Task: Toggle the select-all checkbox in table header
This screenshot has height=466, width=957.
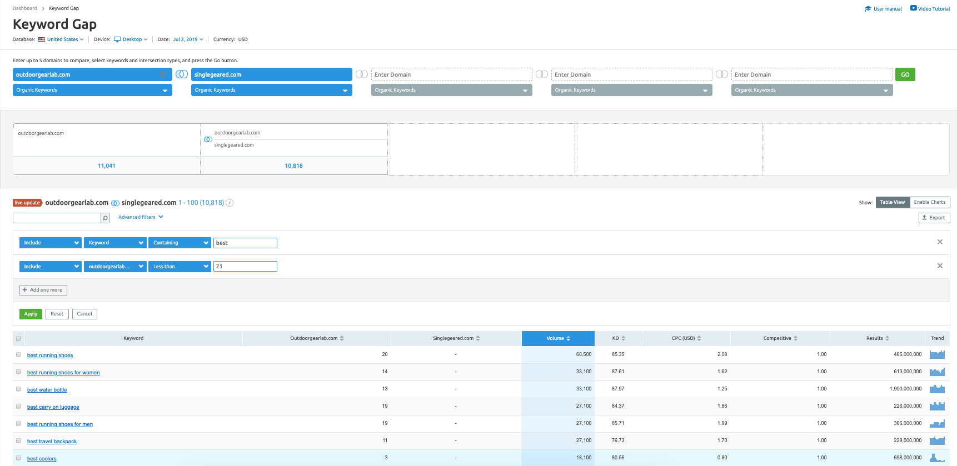Action: click(18, 338)
